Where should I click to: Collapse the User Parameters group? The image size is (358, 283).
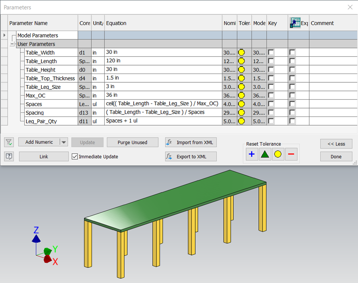click(12, 44)
